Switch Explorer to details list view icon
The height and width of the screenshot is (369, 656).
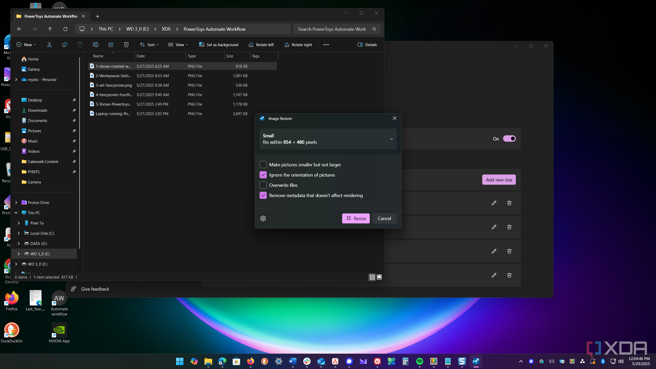(372, 277)
